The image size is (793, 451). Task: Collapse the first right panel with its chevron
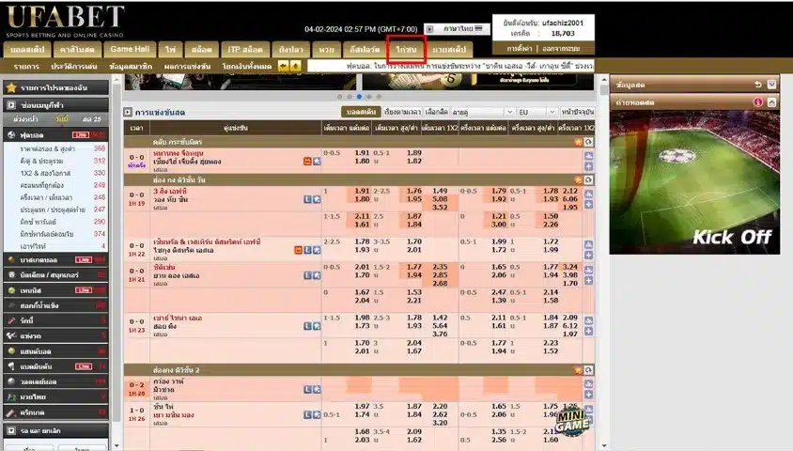click(x=771, y=85)
